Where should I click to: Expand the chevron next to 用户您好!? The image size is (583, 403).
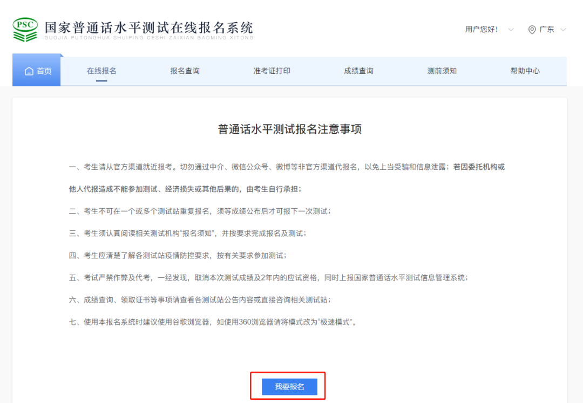coord(511,29)
